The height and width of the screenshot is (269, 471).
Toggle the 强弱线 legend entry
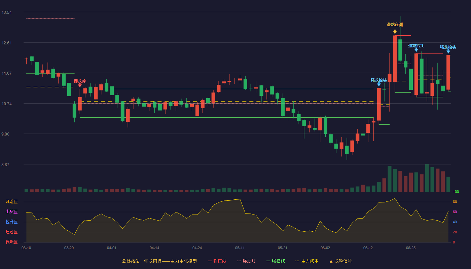tap(246, 261)
